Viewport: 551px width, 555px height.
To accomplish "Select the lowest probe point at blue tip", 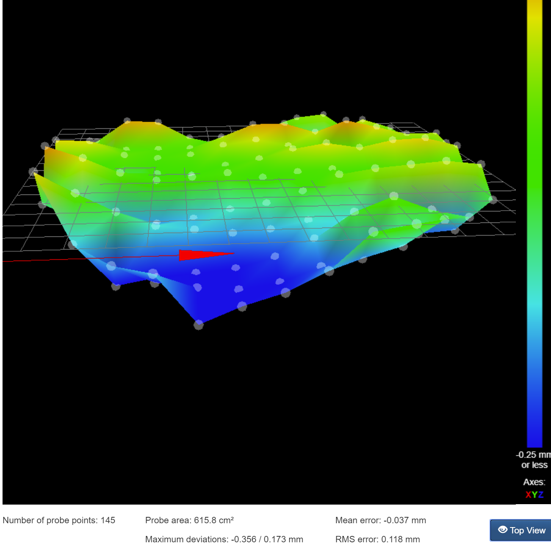I will point(198,325).
